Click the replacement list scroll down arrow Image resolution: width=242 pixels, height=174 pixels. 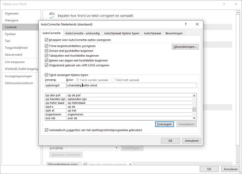click(x=194, y=118)
